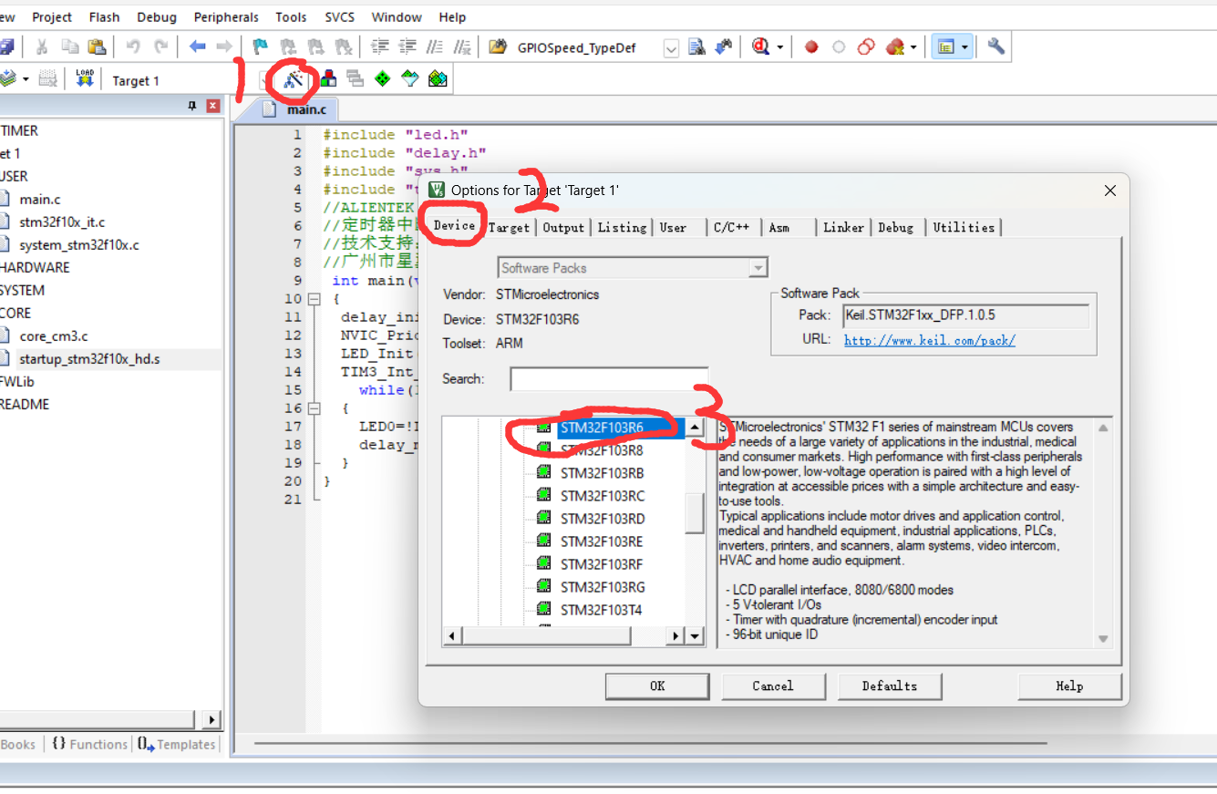1217x794 pixels.
Task: Click Comment Selection icon
Action: (x=436, y=46)
